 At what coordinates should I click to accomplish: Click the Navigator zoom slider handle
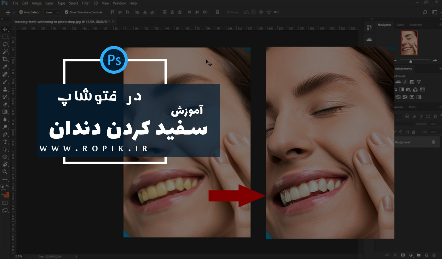click(411, 61)
